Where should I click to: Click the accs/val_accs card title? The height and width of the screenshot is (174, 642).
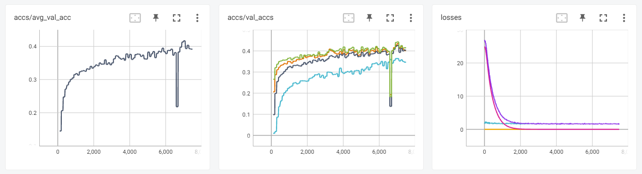(250, 18)
